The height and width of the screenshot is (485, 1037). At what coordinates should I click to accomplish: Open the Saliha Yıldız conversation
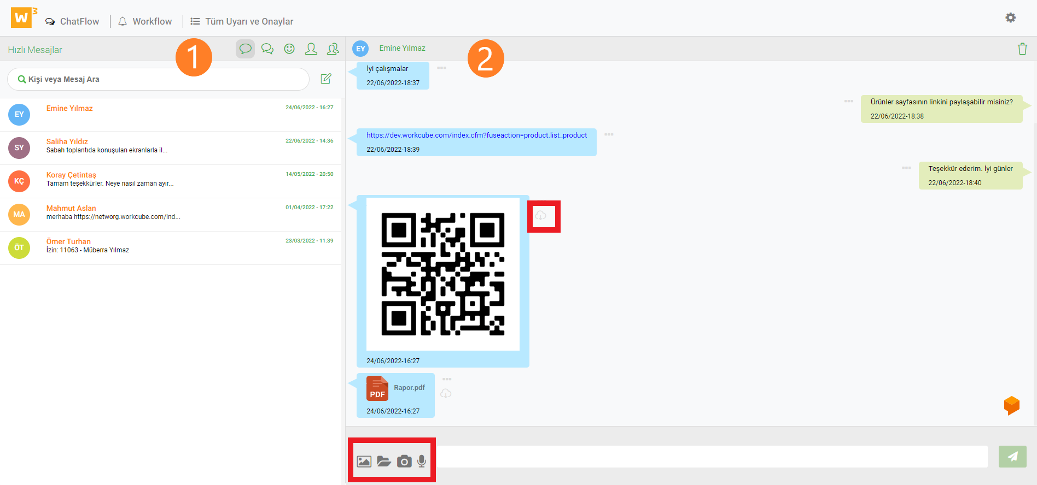(171, 148)
